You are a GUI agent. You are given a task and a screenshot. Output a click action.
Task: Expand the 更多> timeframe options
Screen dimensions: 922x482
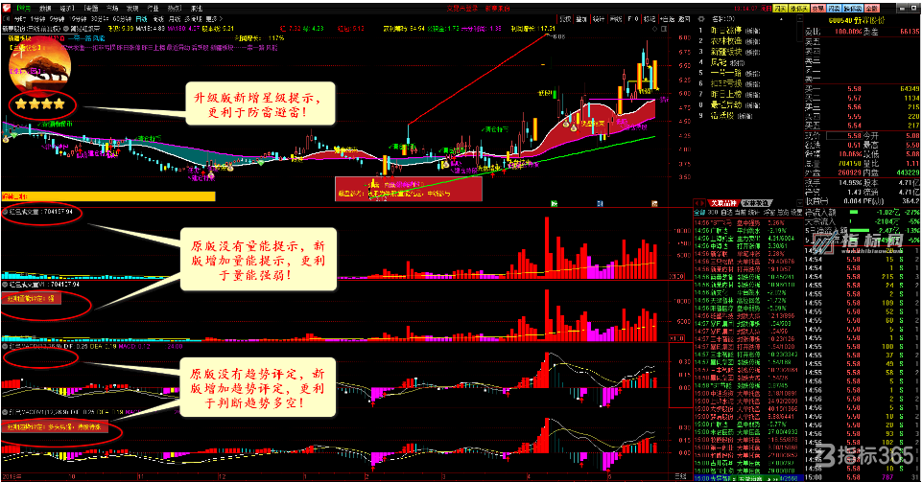coord(212,19)
